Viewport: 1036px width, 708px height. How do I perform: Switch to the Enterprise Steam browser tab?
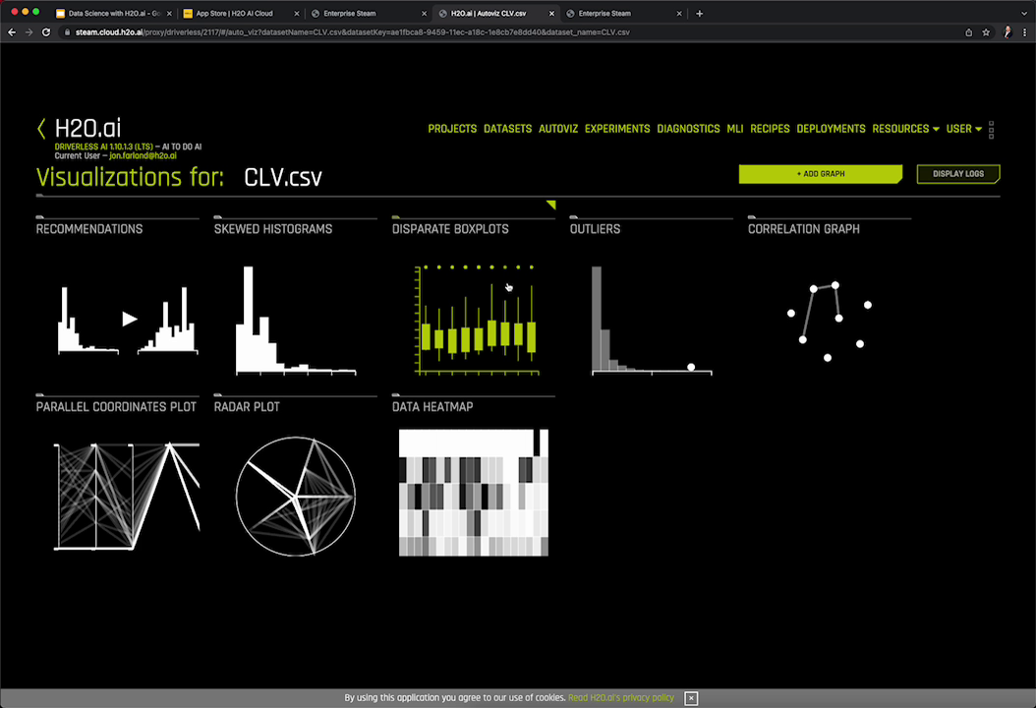[352, 14]
